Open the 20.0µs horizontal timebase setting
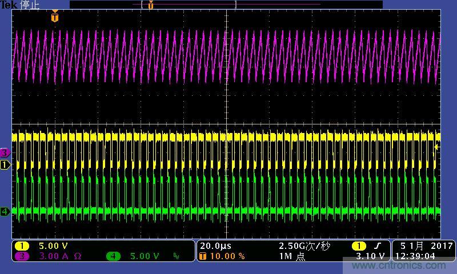The height and width of the screenshot is (274, 457). point(215,246)
